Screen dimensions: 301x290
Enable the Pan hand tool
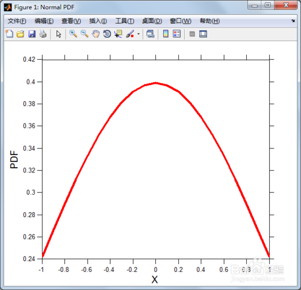96,34
